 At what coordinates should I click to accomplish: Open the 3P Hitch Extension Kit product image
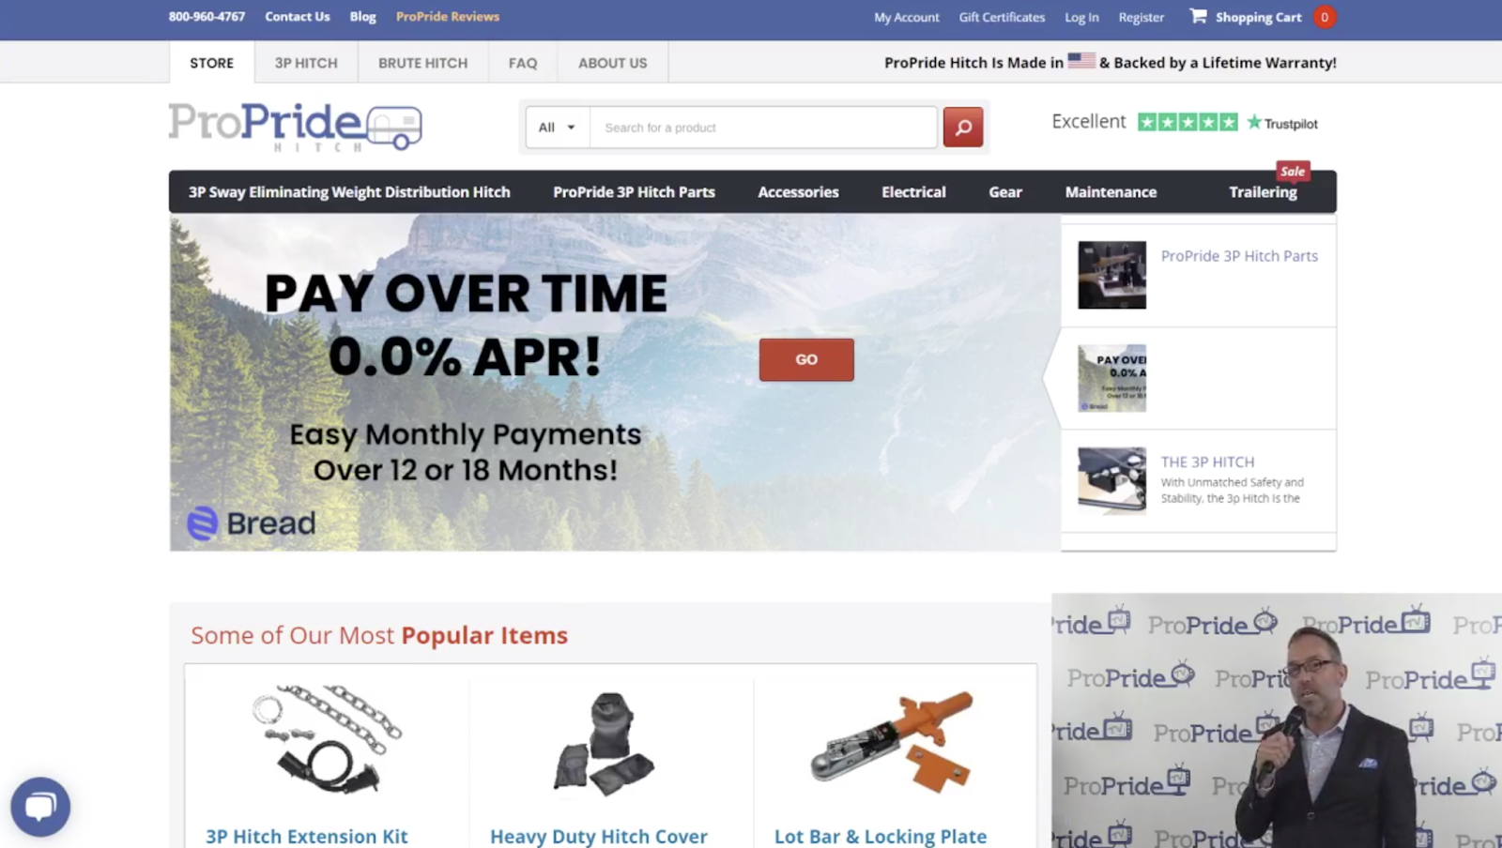coord(327,740)
